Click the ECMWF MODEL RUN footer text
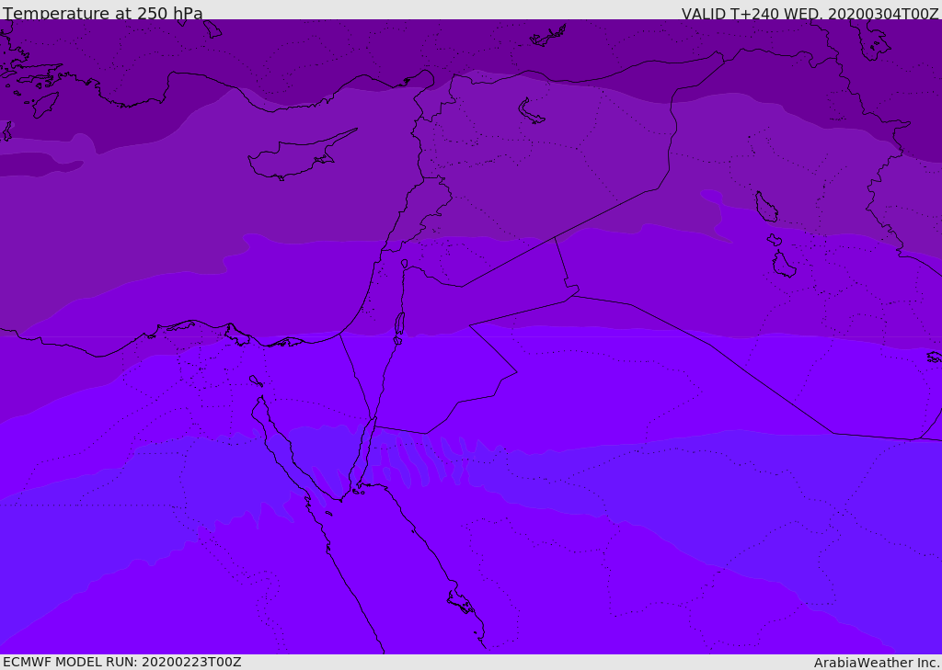 [122, 662]
